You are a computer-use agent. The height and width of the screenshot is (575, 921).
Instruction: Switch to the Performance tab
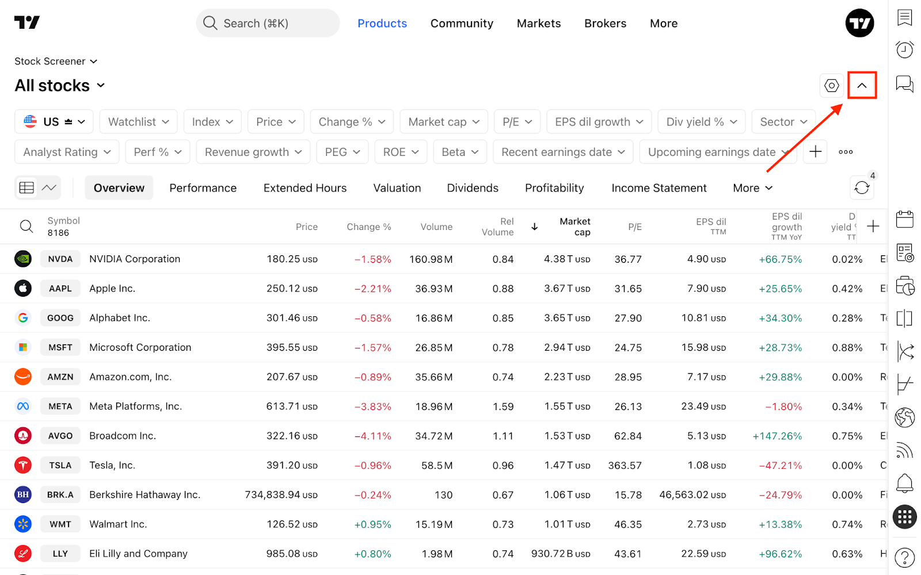[x=203, y=188]
